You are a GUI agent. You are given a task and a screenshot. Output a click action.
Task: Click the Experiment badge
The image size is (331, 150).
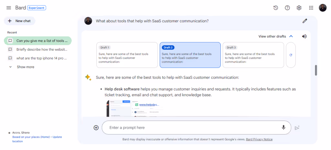pyautogui.click(x=37, y=8)
